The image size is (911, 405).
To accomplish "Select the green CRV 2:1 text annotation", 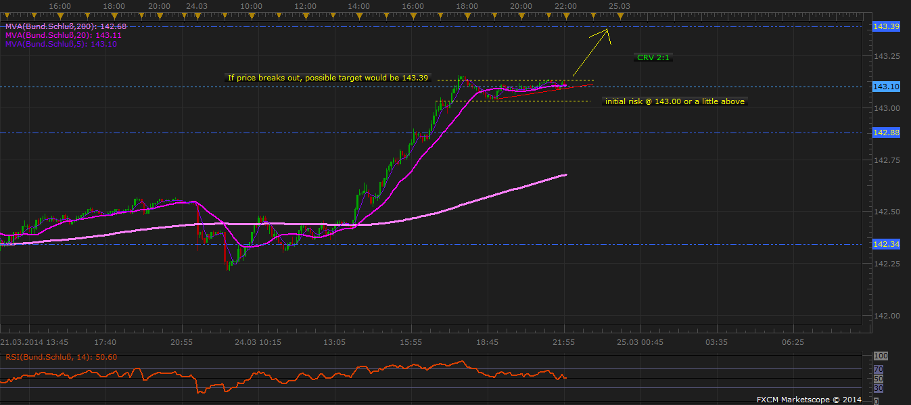I will 653,57.
